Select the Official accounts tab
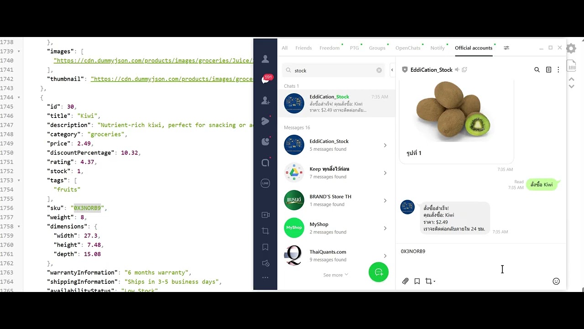 pyautogui.click(x=474, y=48)
